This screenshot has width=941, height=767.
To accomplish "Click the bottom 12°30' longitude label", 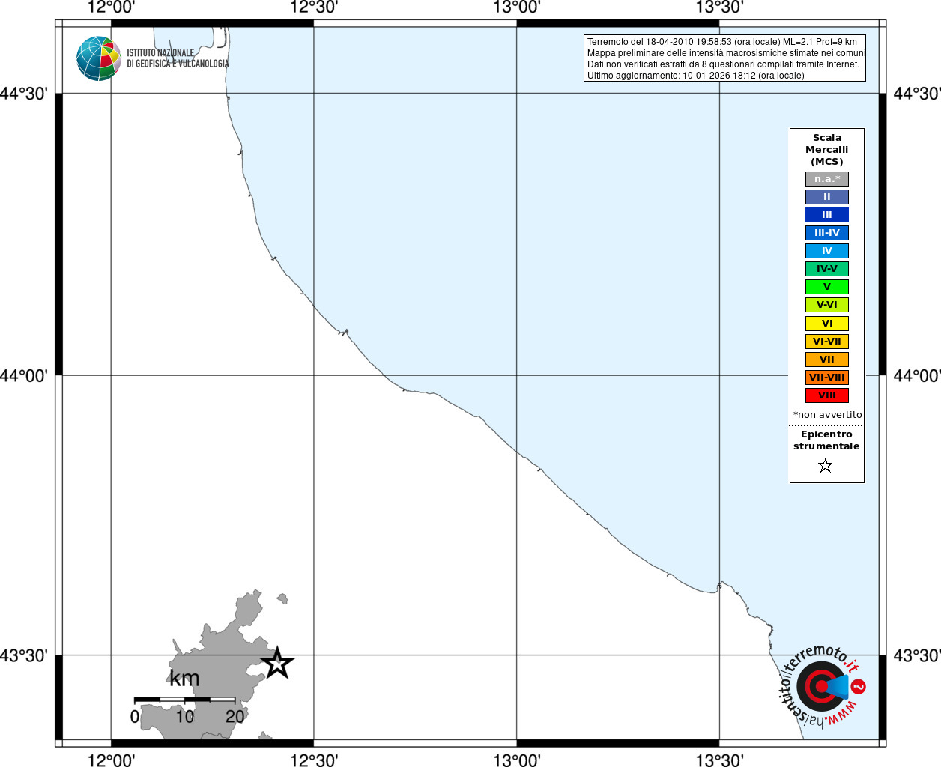I will [x=314, y=760].
